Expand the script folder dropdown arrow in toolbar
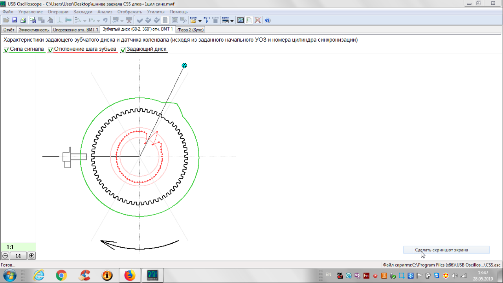 pos(200,20)
